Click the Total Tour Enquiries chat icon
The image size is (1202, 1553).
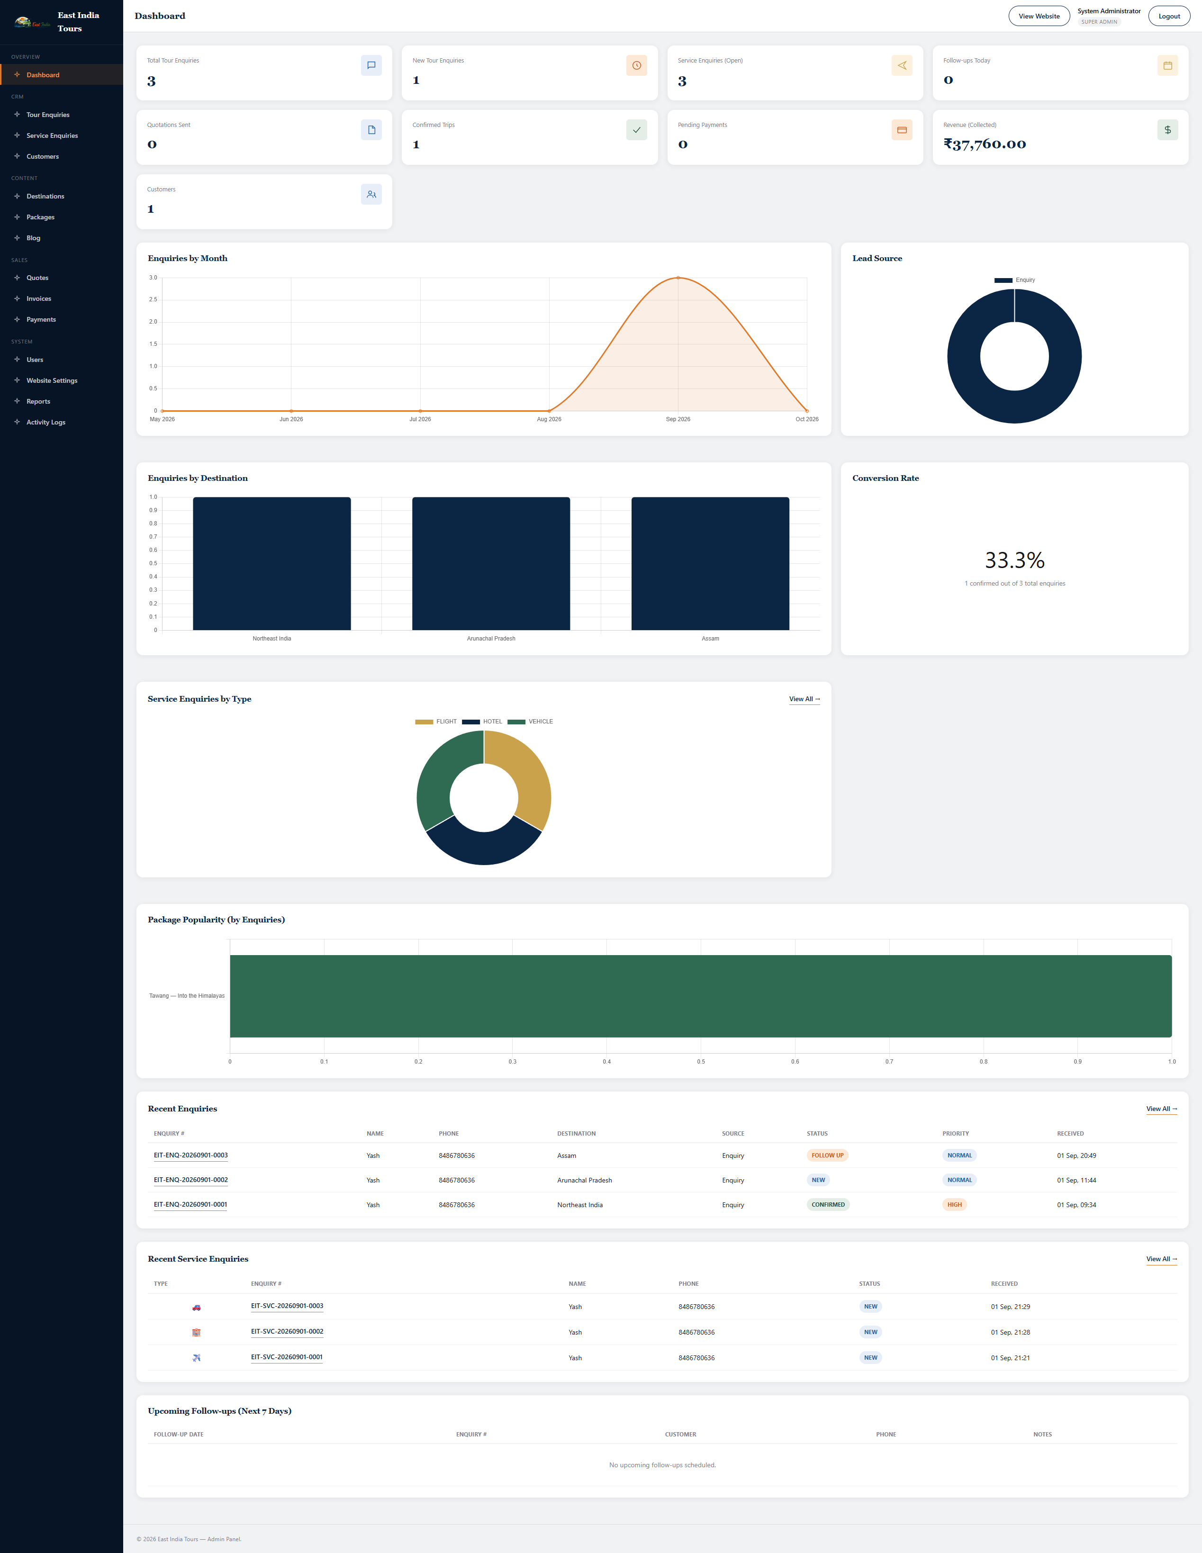371,65
